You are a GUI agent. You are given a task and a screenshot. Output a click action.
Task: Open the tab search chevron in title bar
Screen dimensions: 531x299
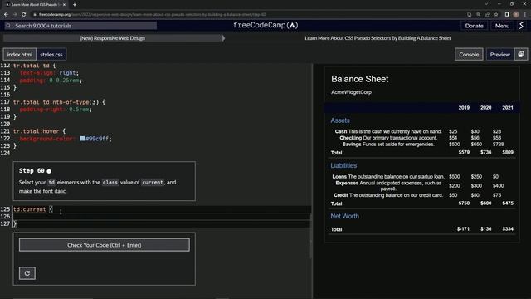[x=486, y=4]
